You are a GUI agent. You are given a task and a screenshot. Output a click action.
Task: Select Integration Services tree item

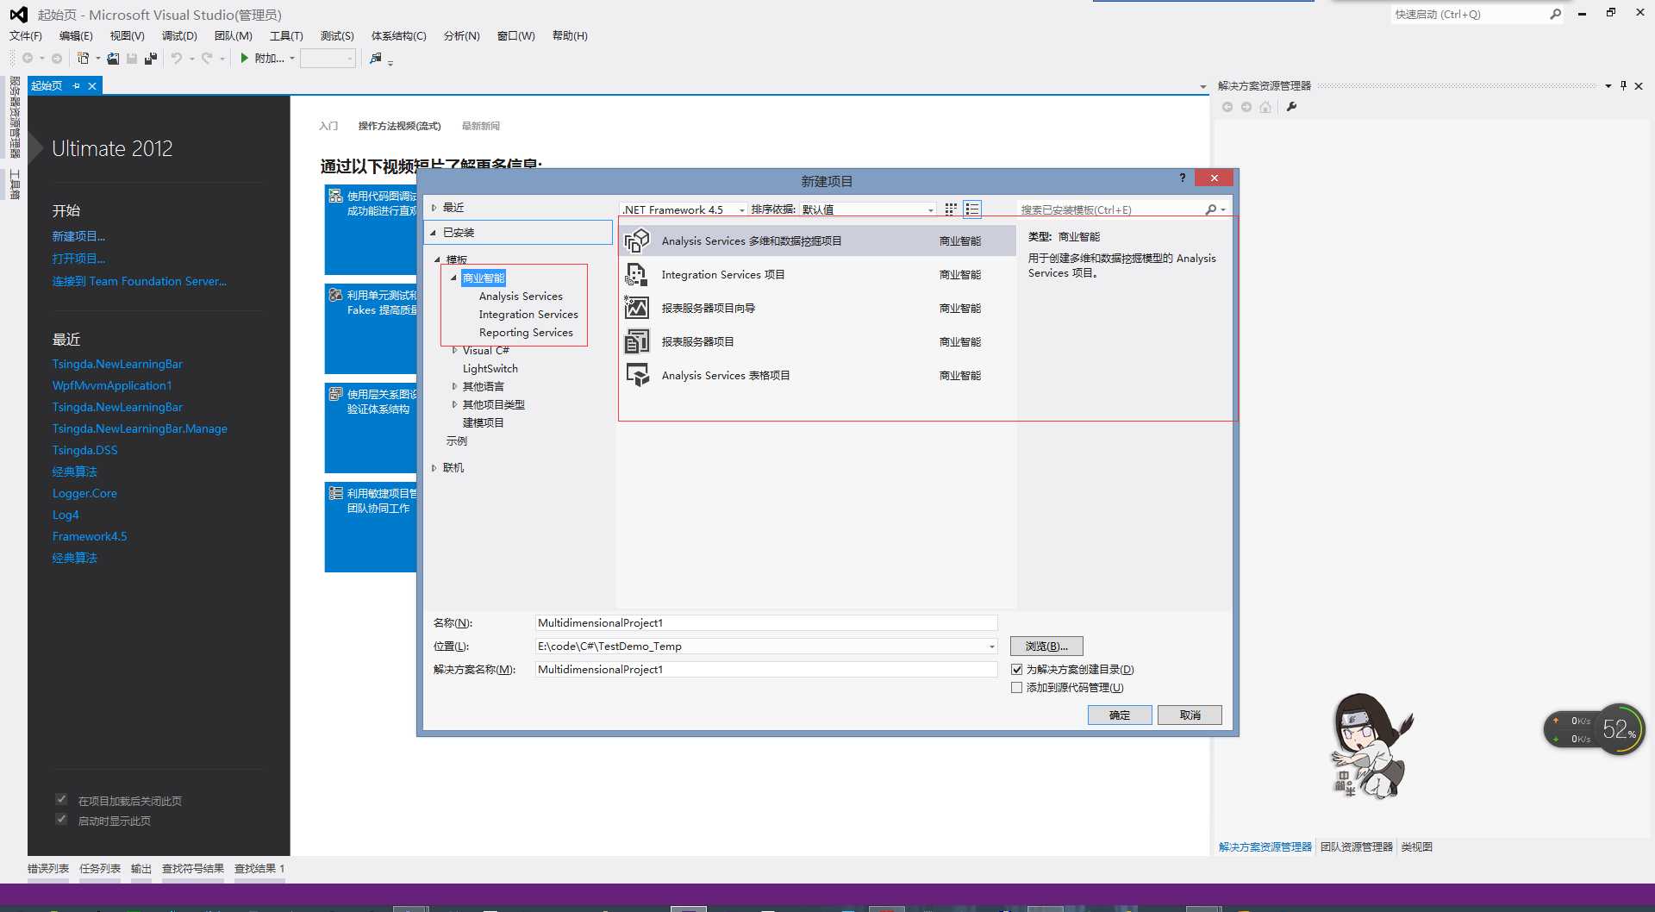[528, 315]
